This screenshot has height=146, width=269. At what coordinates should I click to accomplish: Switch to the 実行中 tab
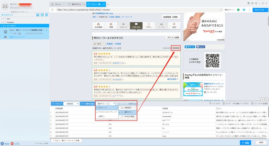(x=76, y=4)
